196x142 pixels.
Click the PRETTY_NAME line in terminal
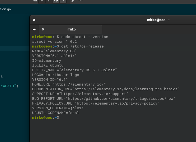pos(74,70)
